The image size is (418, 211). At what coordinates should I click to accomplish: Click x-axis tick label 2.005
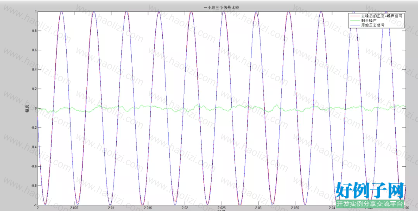pyautogui.click(x=74, y=208)
